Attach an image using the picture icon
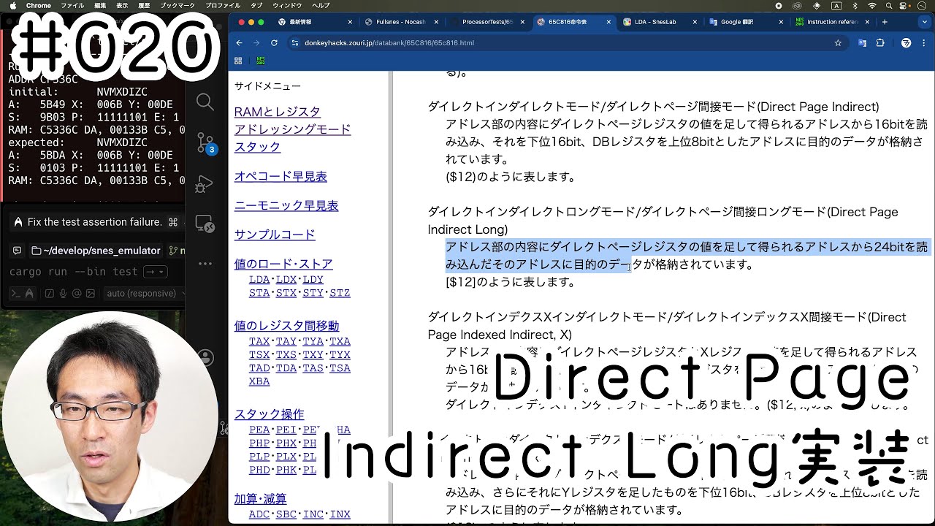This screenshot has width=935, height=526. pyautogui.click(x=90, y=294)
